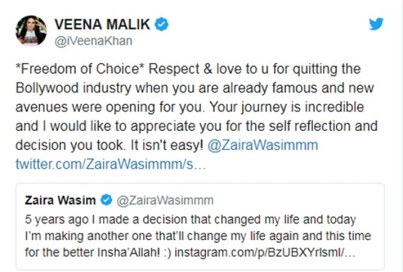Click the Twitter bird logo

click(x=376, y=24)
